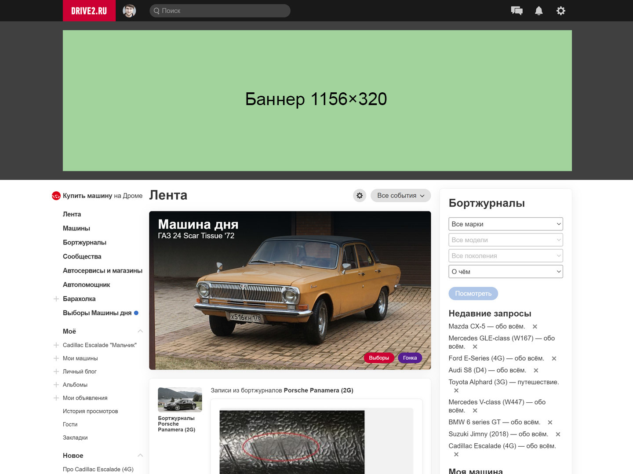Screen dimensions: 633x474
Task: Open the Все события dropdown
Action: click(400, 195)
